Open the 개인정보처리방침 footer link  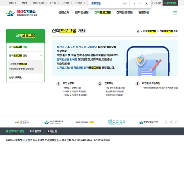(x=15, y=131)
